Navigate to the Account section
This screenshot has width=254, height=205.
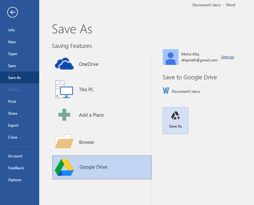click(x=15, y=156)
